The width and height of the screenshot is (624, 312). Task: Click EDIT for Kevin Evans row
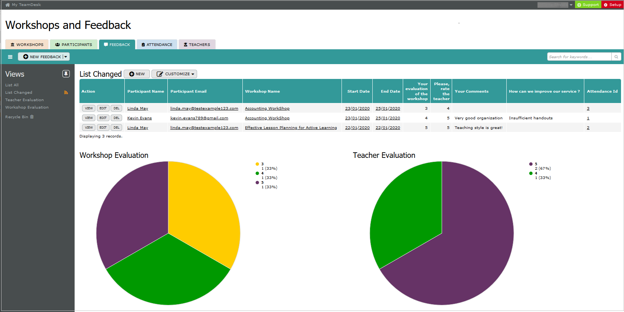coord(103,118)
